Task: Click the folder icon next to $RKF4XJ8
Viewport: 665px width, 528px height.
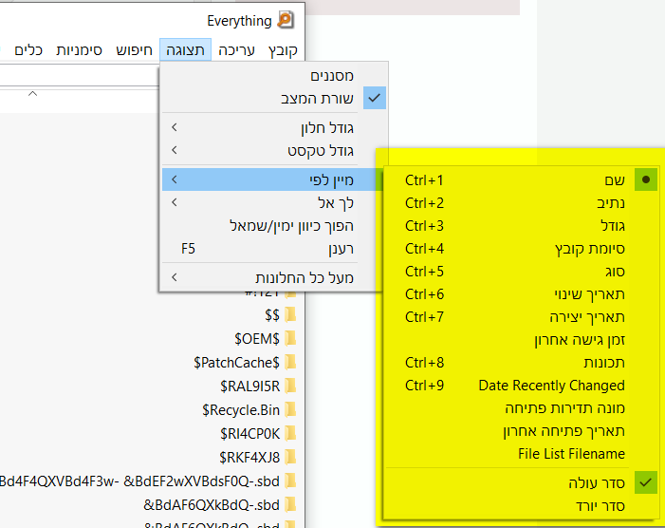Action: (290, 458)
